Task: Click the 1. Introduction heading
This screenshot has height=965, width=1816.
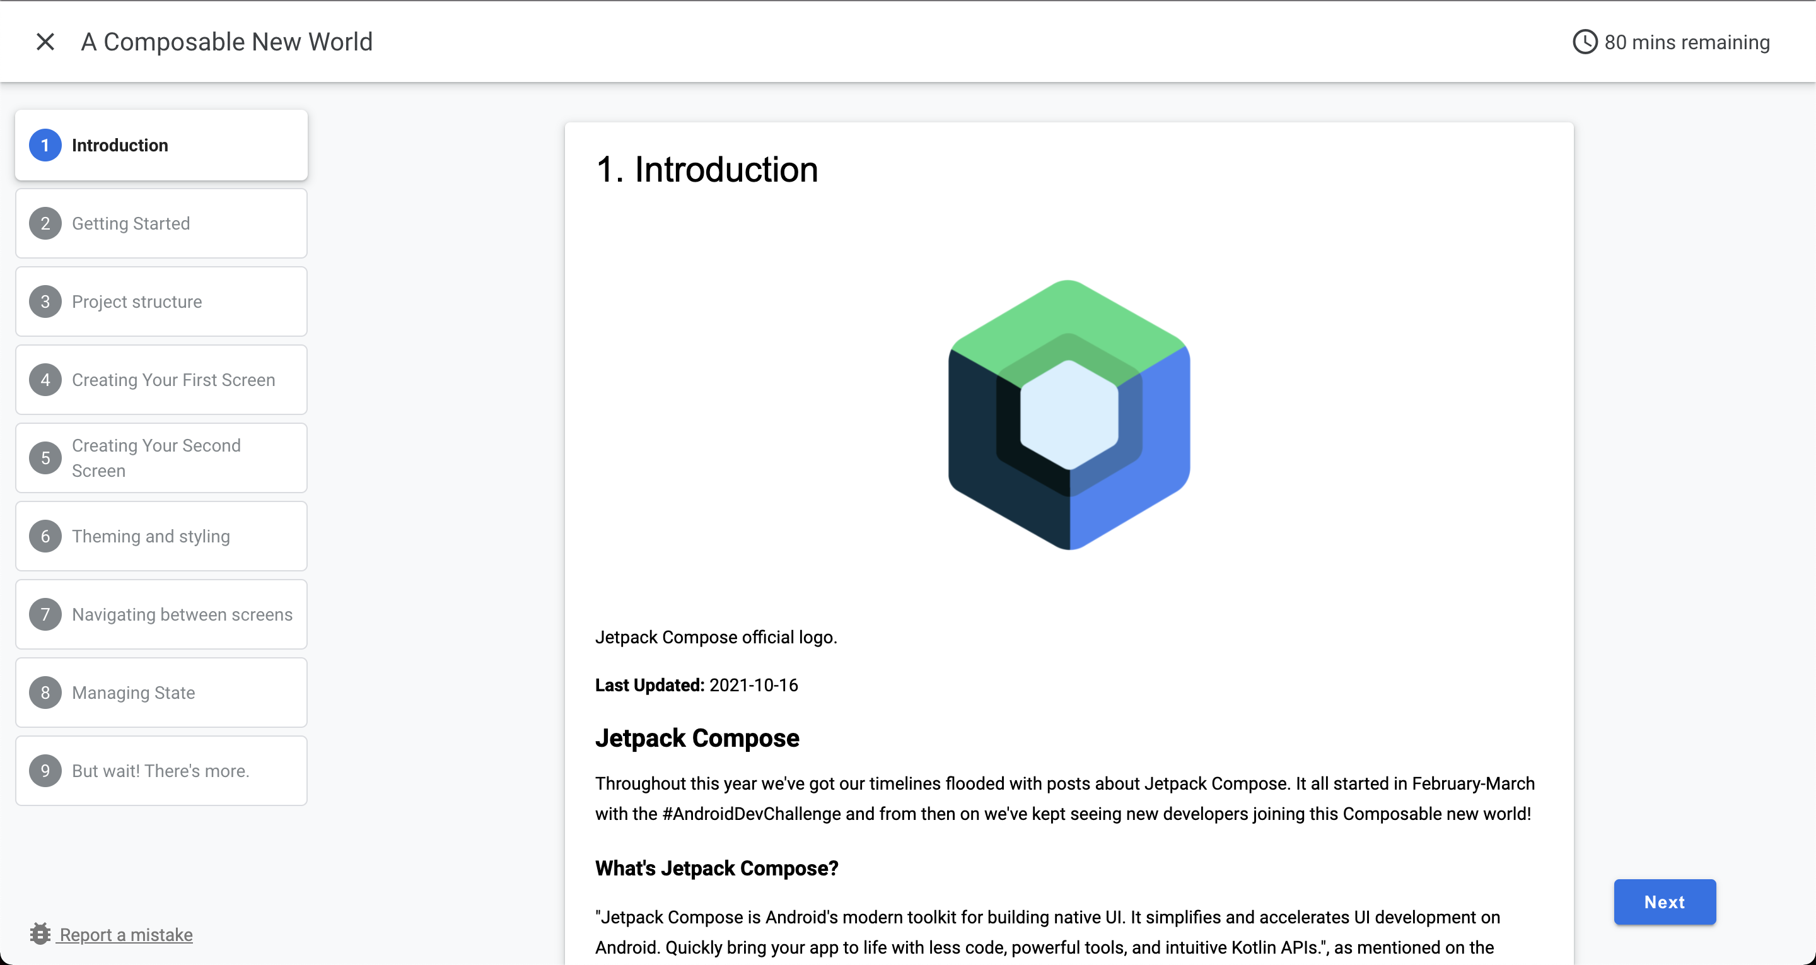Action: (707, 170)
